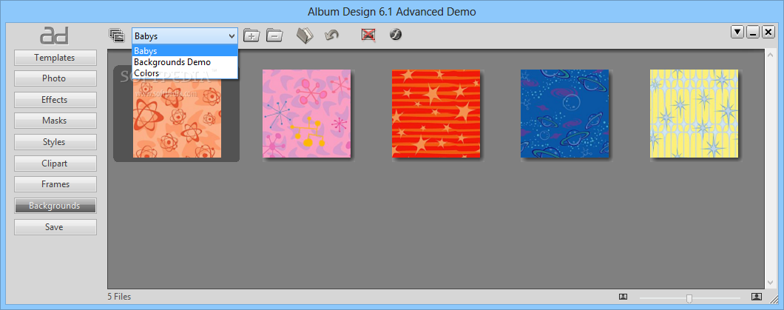Click the stacked images icon beside the dropdown
Image resolution: width=784 pixels, height=310 pixels.
pyautogui.click(x=117, y=36)
